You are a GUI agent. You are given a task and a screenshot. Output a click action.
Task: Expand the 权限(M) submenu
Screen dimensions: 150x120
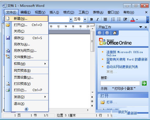click(x=27, y=64)
